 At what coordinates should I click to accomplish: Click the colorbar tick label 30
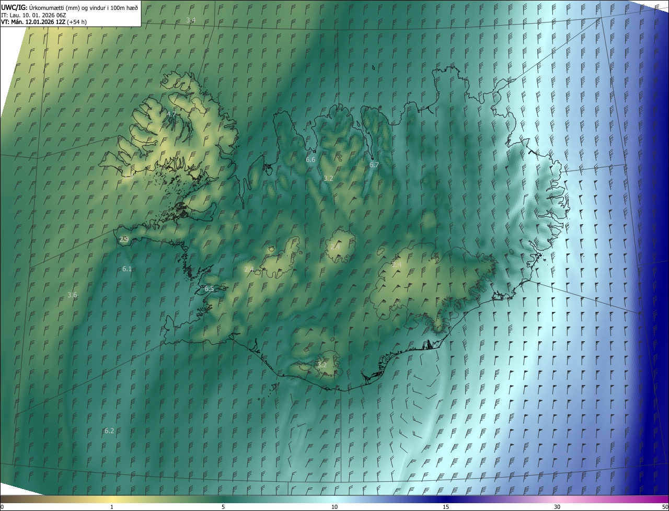tap(557, 507)
